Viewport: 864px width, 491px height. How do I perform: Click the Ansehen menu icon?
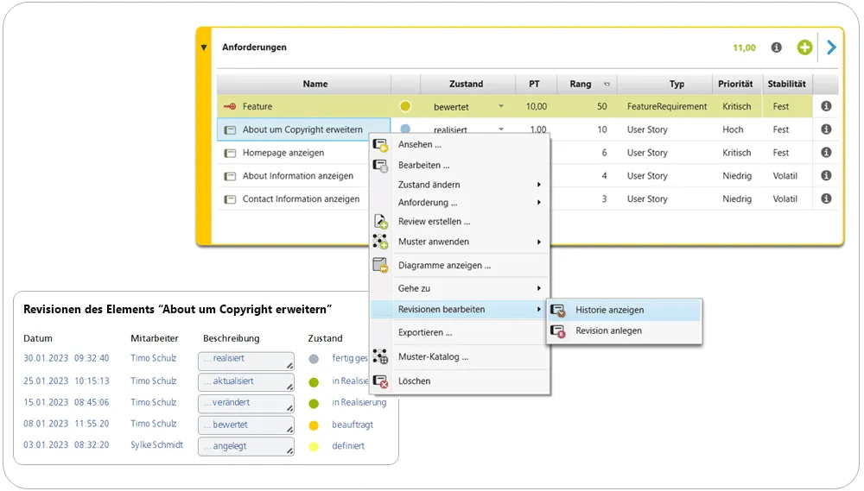(380, 145)
